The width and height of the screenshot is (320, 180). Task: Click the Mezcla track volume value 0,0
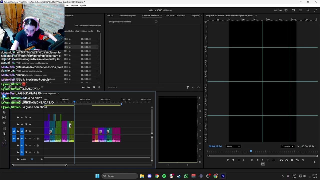(32, 159)
